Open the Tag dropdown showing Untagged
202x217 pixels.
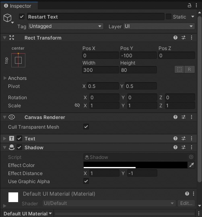click(66, 26)
